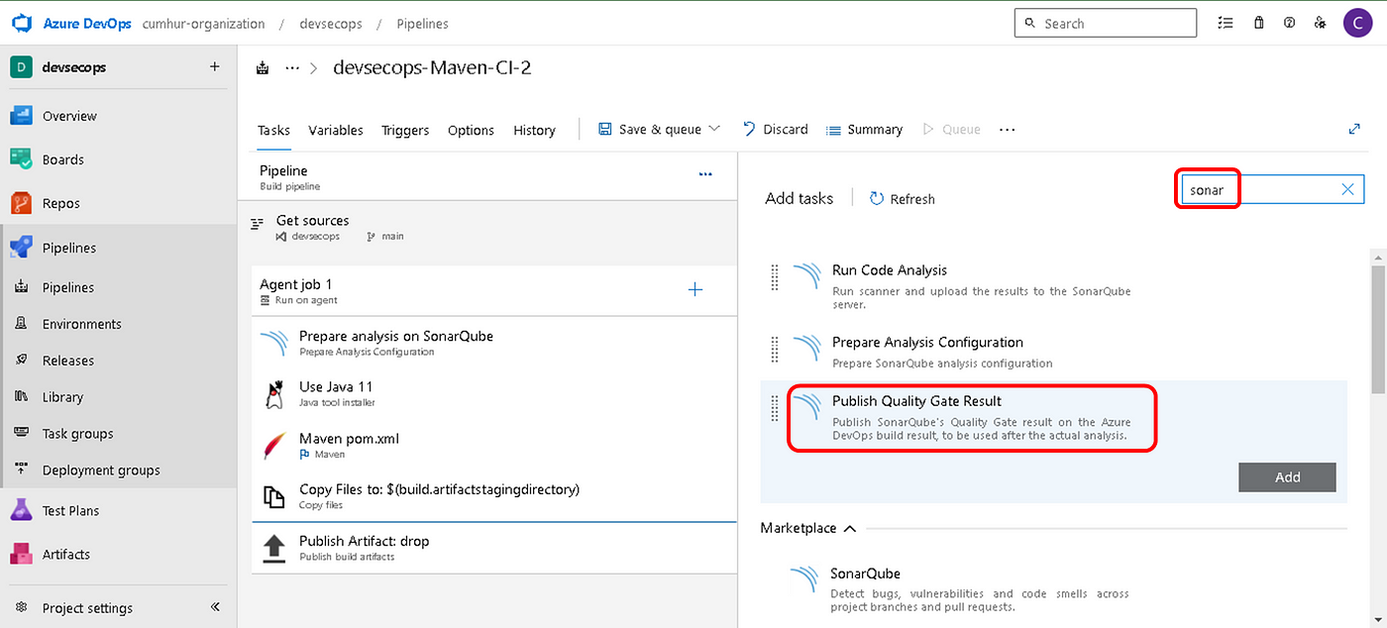Open Pipelines breadcrumb link
This screenshot has width=1387, height=628.
[422, 23]
